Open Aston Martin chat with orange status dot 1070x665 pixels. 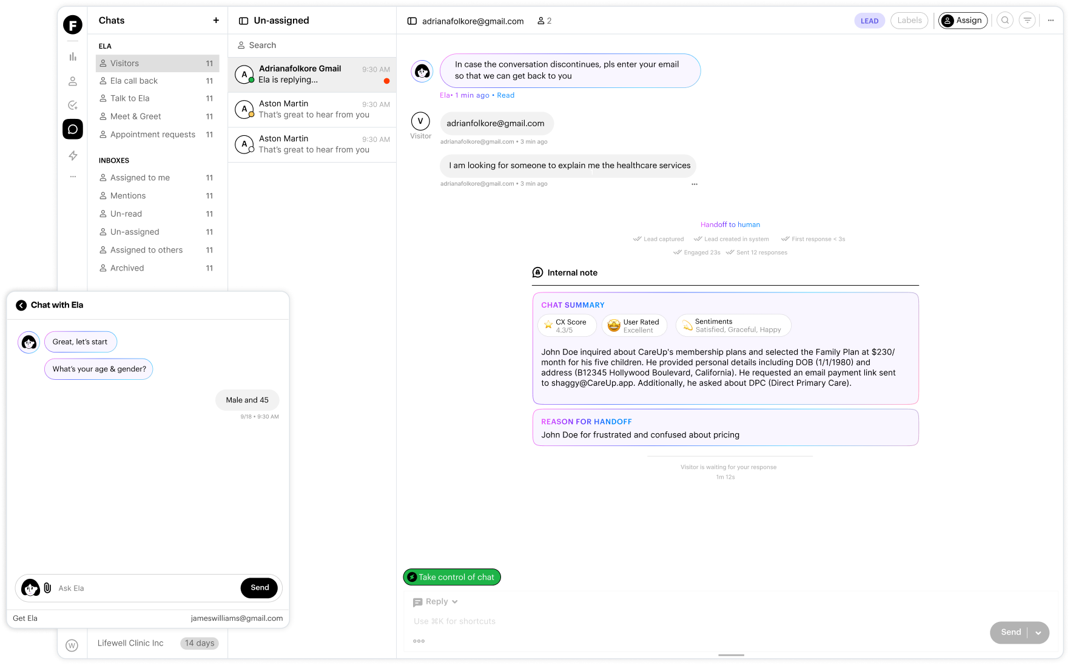point(312,110)
